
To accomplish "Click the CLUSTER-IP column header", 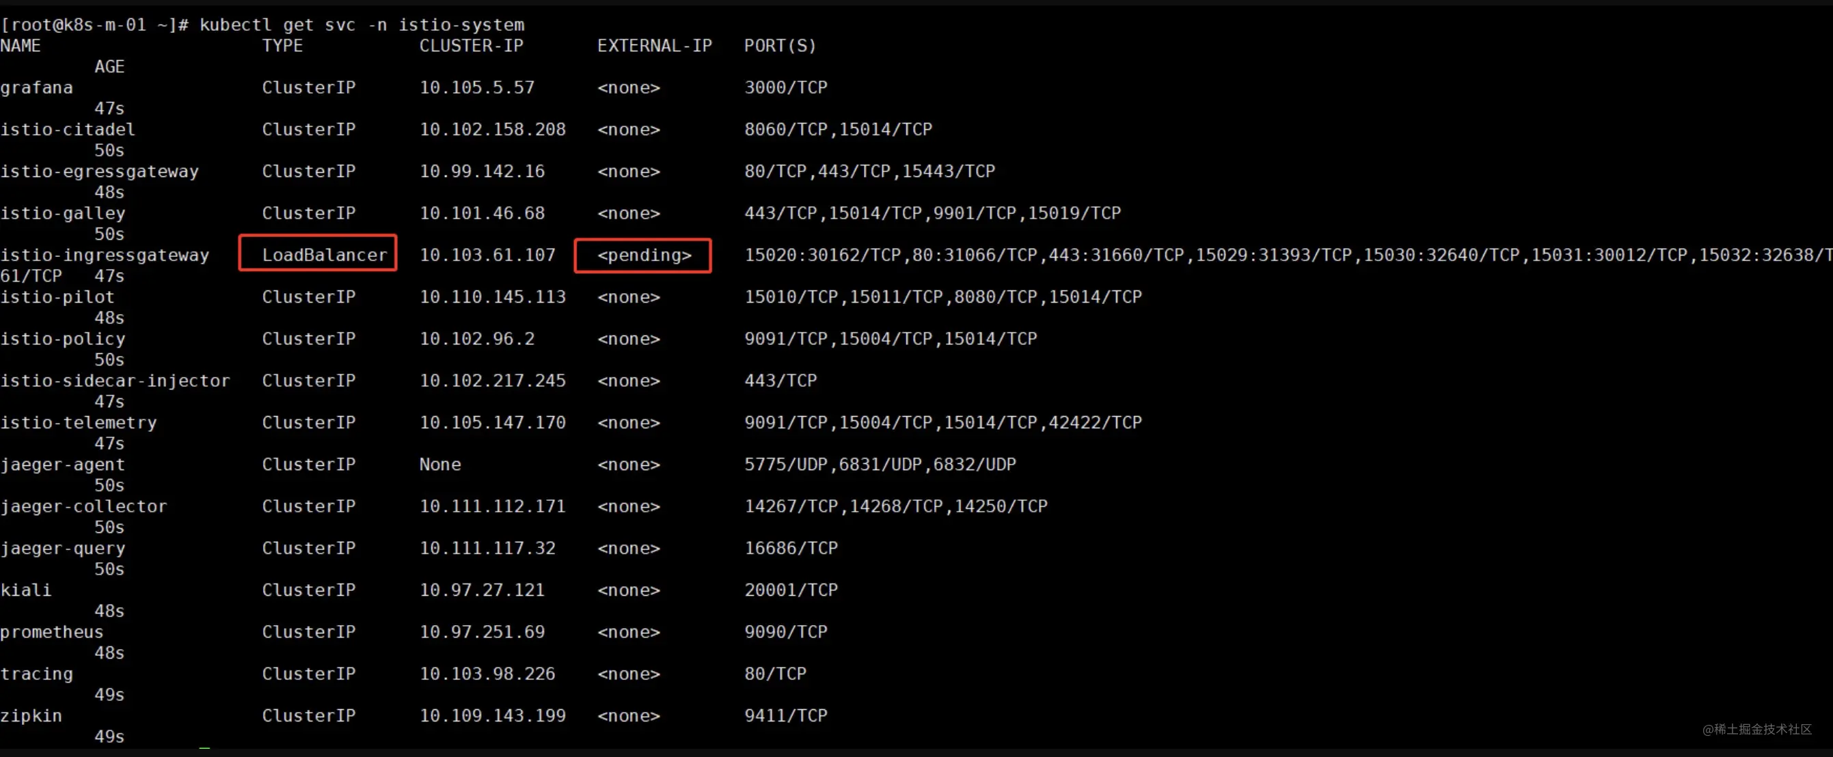I will click(471, 46).
